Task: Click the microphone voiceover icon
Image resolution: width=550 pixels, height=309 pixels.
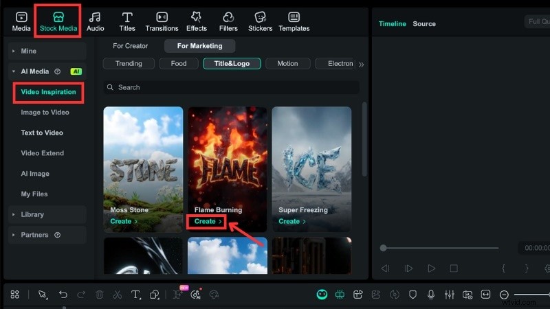Action: [x=431, y=295]
